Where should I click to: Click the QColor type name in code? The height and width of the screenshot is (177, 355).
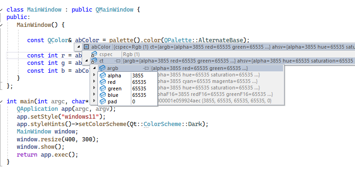58,40
